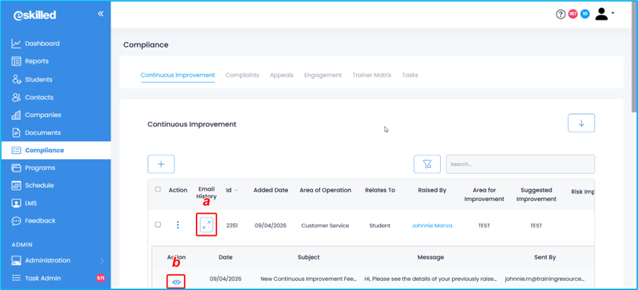Click the blue 10 notification badge
Image resolution: width=638 pixels, height=290 pixels.
tap(585, 14)
